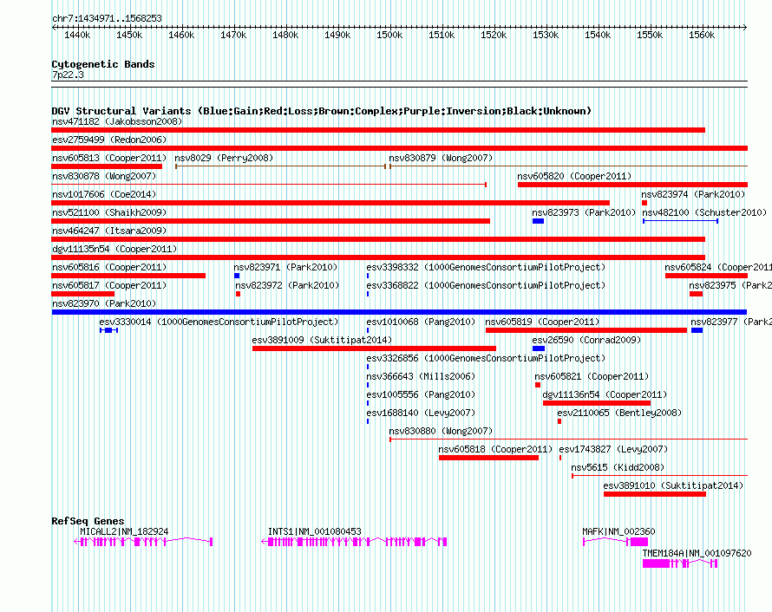Click the red bar under nsv605819 (Cooper2011)
The width and height of the screenshot is (772, 612).
[586, 330]
